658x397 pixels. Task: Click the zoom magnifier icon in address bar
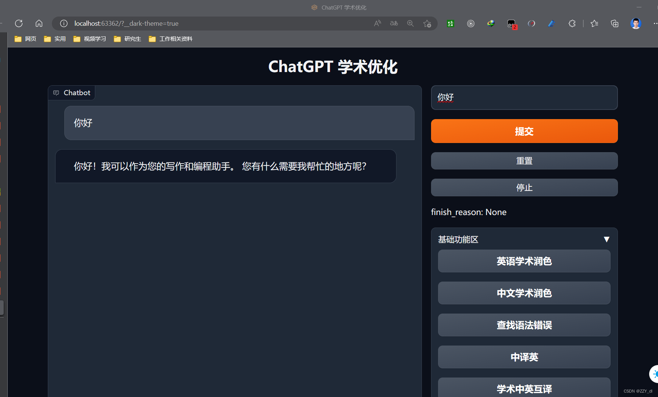[410, 24]
